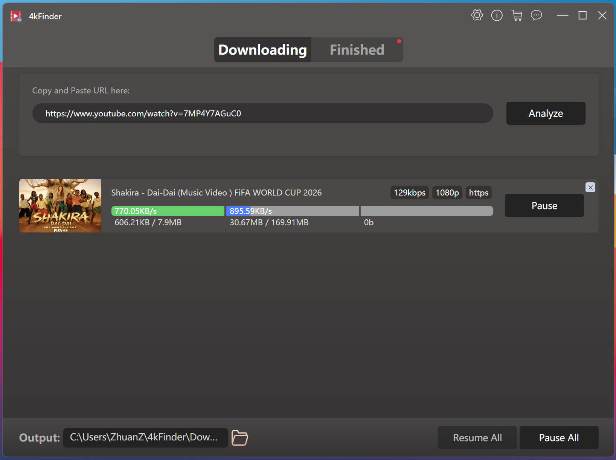Click the https badge

(x=478, y=193)
